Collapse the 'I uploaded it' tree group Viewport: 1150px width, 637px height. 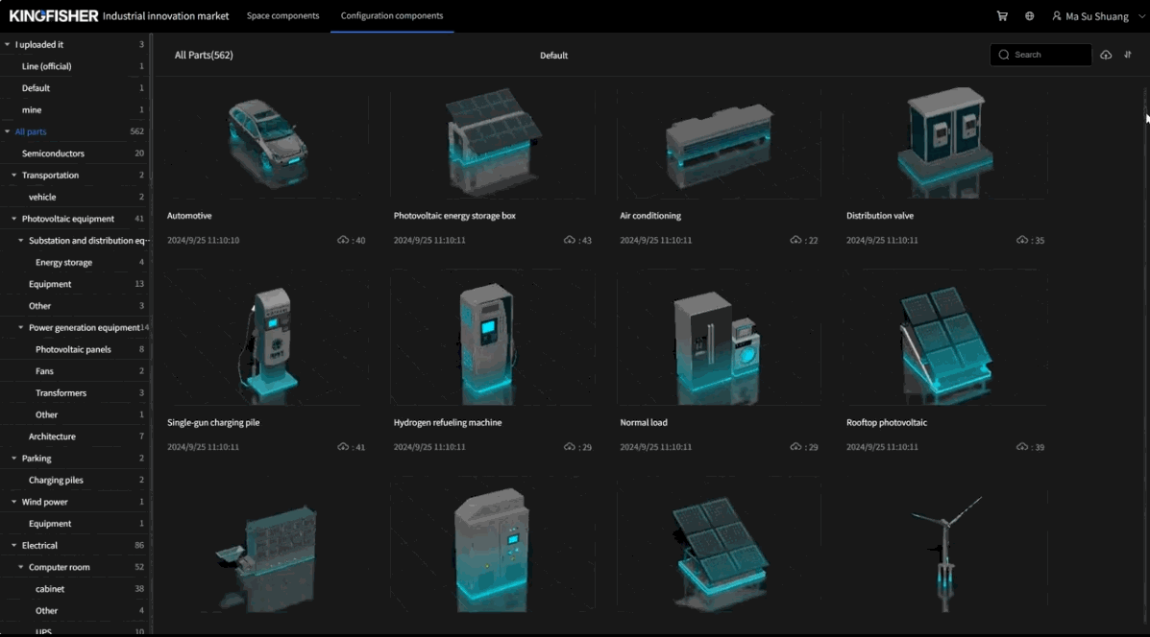8,45
